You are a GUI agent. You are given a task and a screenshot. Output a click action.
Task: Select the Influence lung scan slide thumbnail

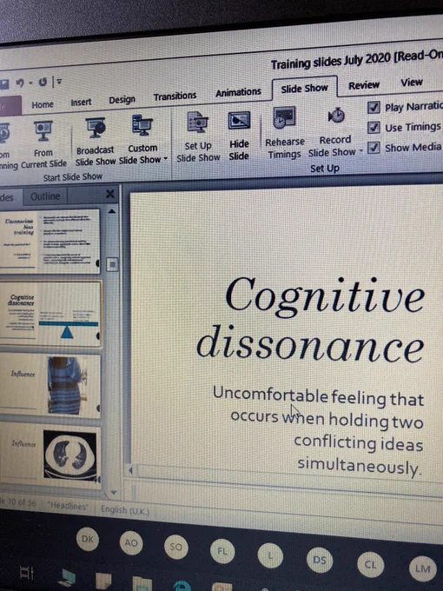[x=50, y=456]
